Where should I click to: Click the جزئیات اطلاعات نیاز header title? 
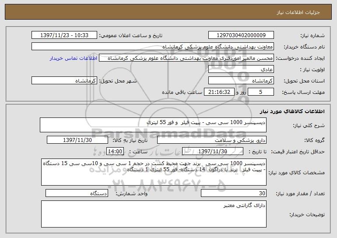coord(298,12)
